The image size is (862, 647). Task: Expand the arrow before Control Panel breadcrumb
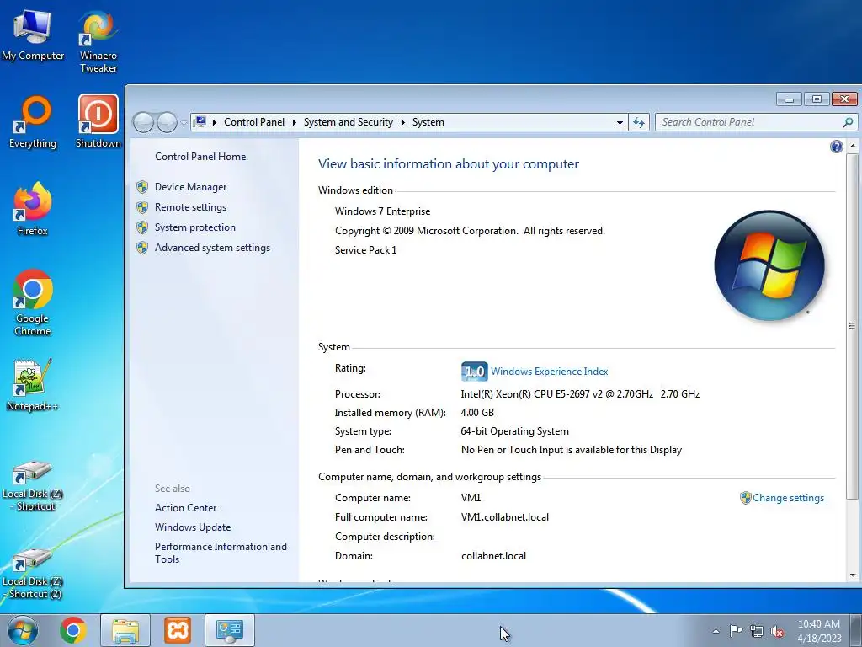pyautogui.click(x=215, y=122)
